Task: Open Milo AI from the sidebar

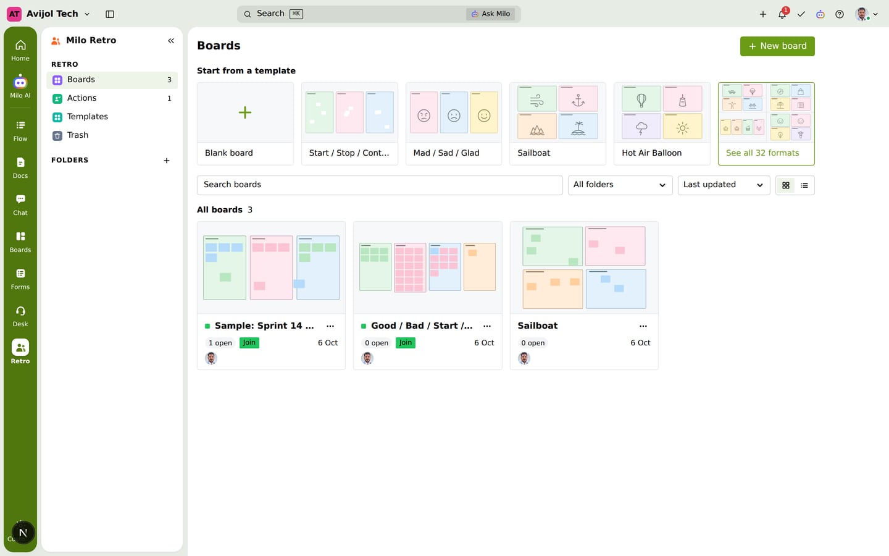Action: [20, 86]
